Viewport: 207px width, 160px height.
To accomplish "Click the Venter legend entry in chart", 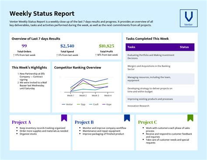I will click(67, 104).
